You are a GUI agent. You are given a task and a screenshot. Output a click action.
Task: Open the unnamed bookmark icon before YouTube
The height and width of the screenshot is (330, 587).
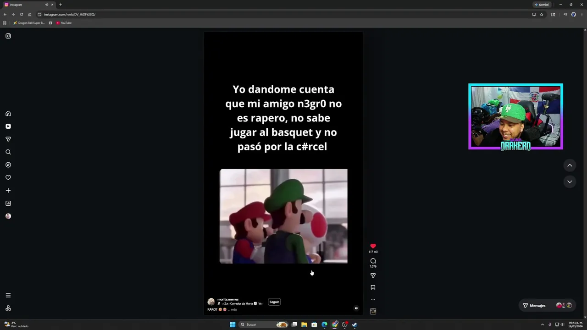coord(50,23)
